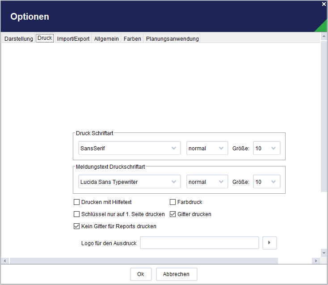Click the Logo für den Ausdruck field
Viewport: 328px width, 285px height.
(x=199, y=242)
